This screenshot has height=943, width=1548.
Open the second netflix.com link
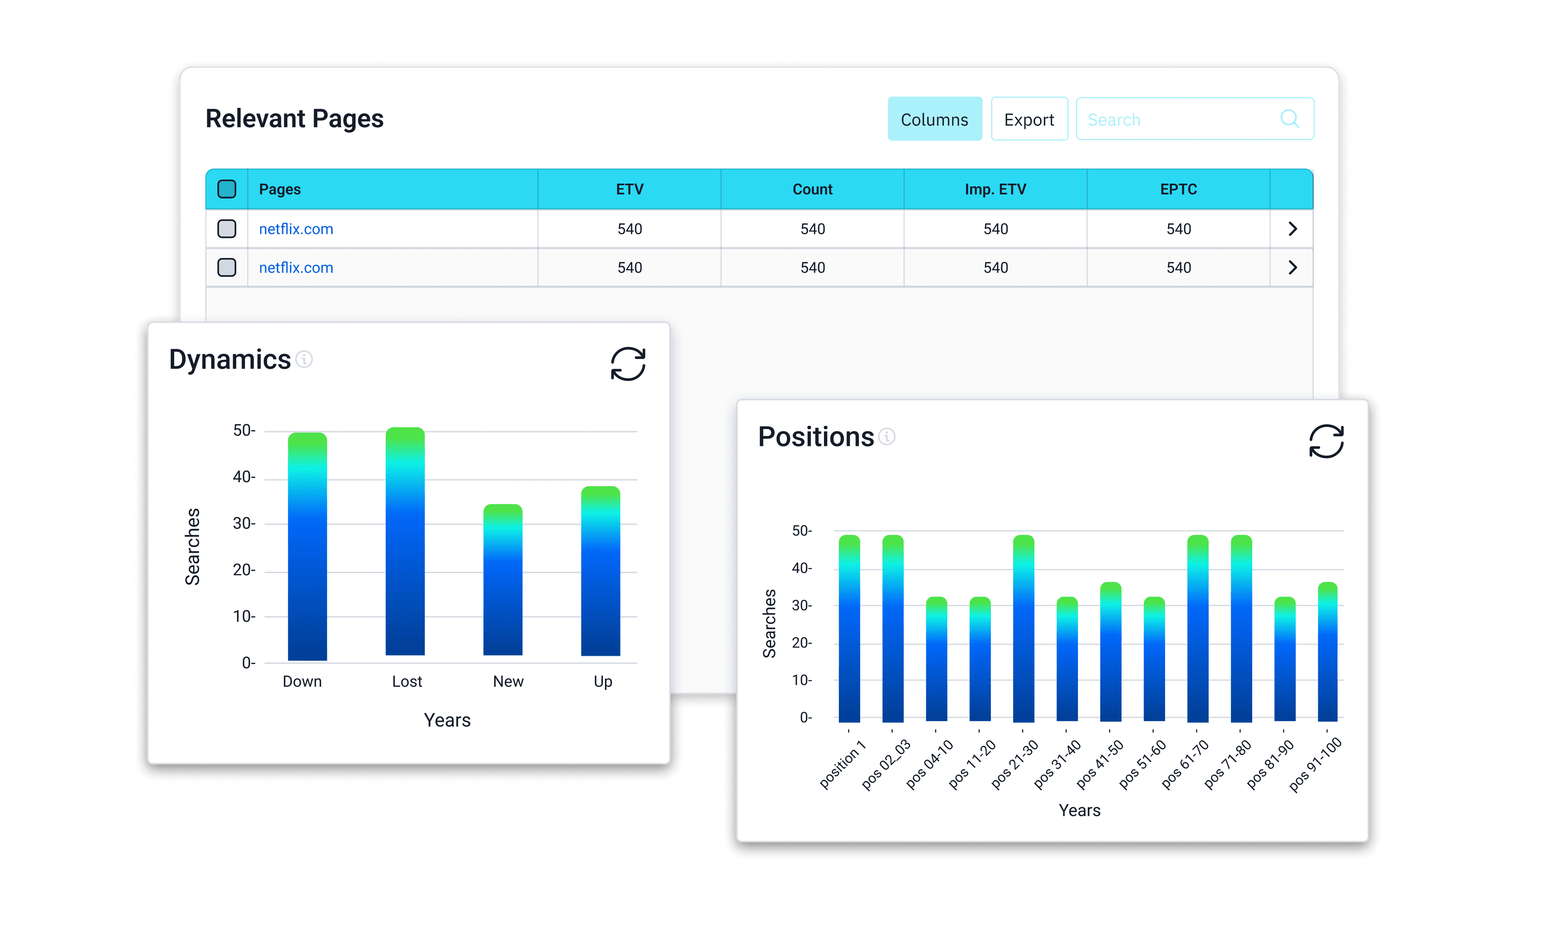pyautogui.click(x=296, y=268)
